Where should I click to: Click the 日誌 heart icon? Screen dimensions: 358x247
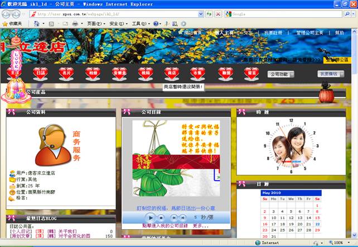41,72
